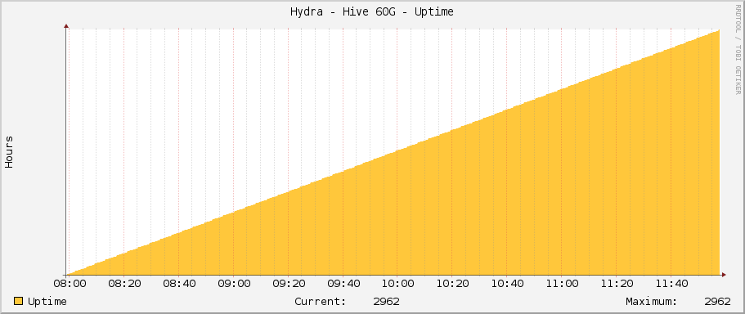The image size is (745, 314).
Task: Click the 09:00 time axis label
Action: point(234,284)
